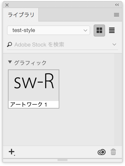Click the アートワーク 1 item label

pos(29,104)
